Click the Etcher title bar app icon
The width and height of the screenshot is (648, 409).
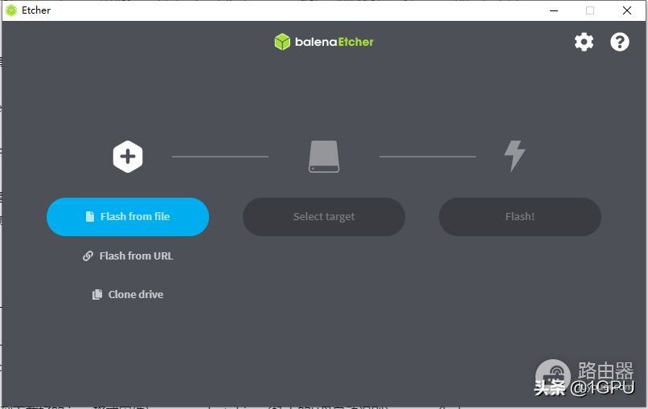(11, 10)
